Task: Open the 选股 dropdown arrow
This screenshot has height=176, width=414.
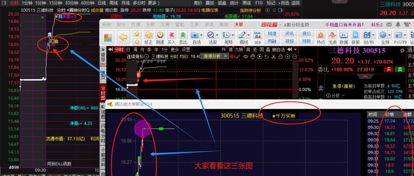Action: click(218, 35)
